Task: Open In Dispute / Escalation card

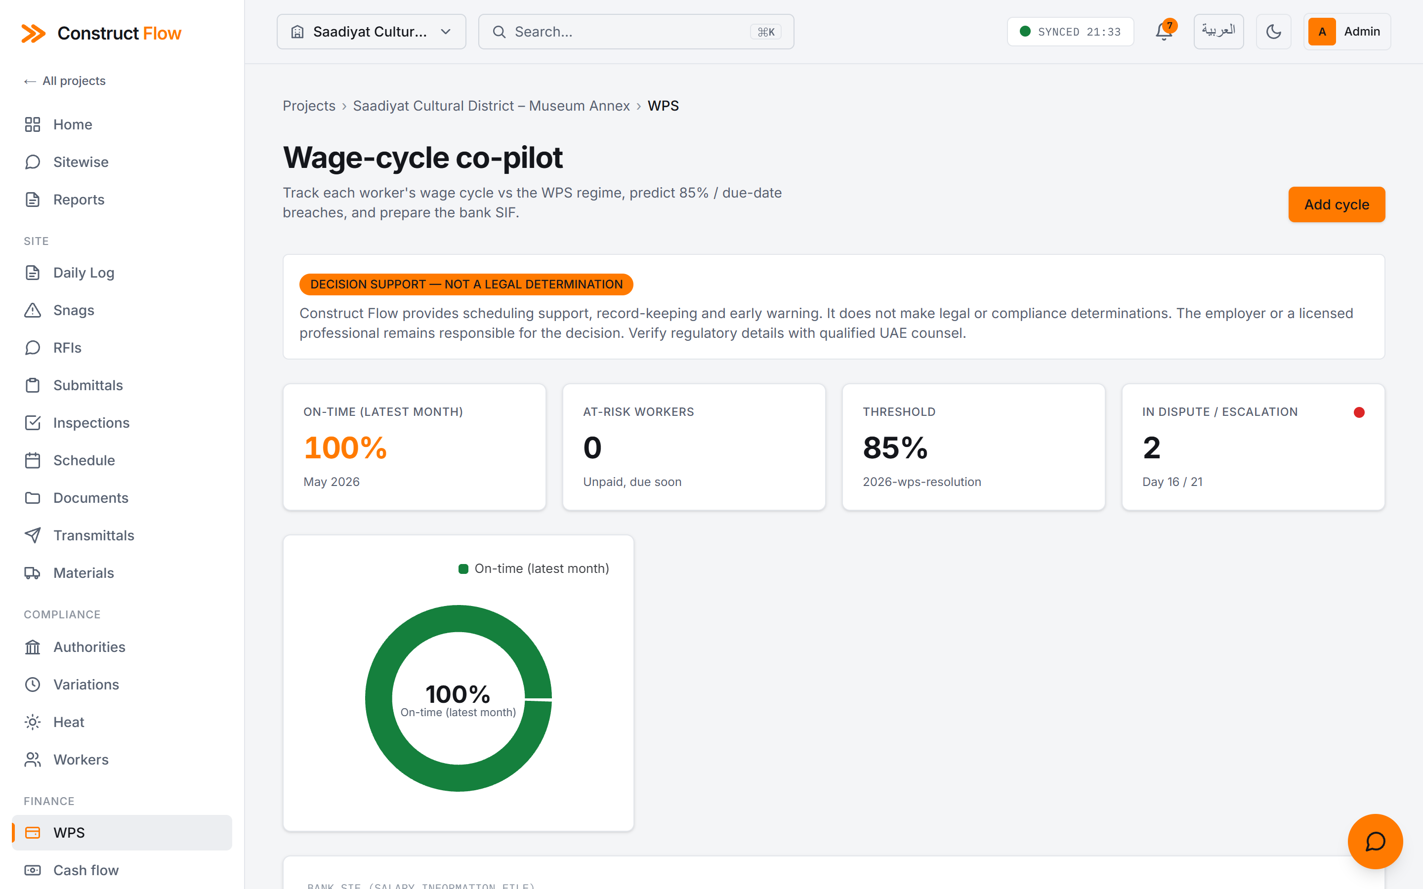Action: click(x=1253, y=447)
